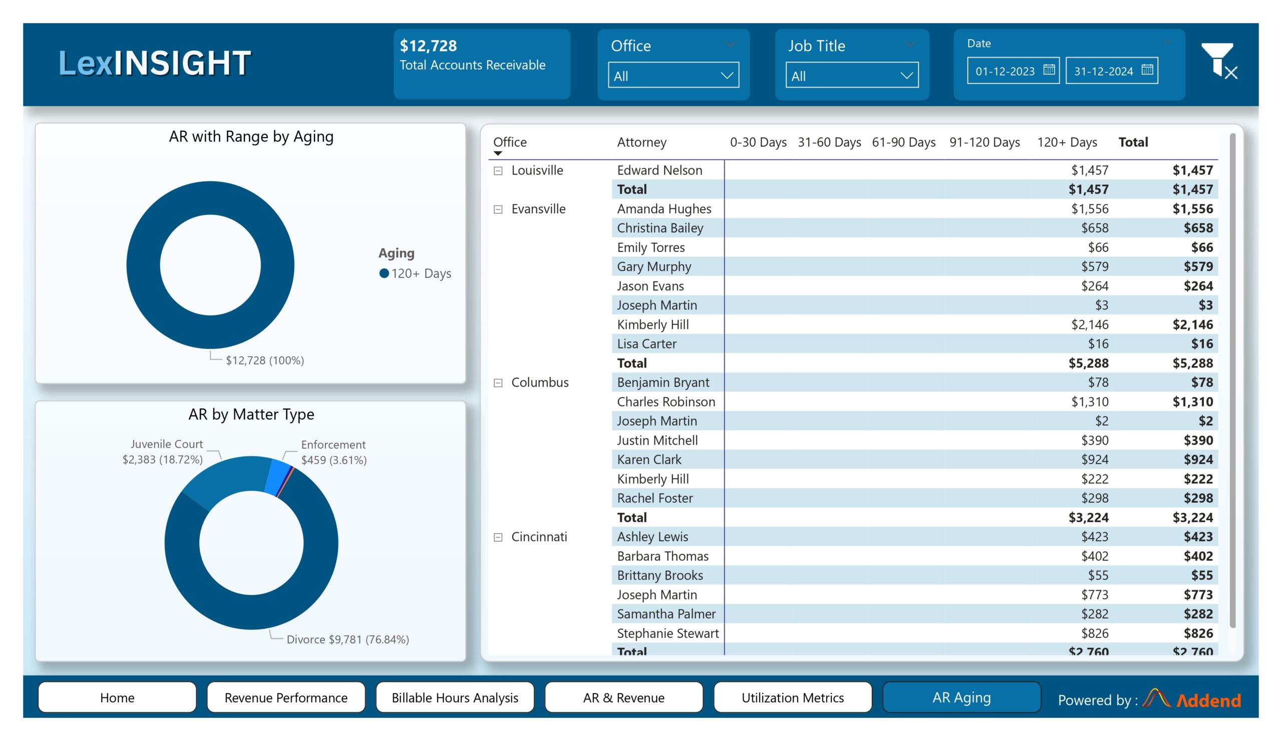This screenshot has width=1282, height=741.
Task: Open the Office filter dropdown
Action: tap(674, 75)
